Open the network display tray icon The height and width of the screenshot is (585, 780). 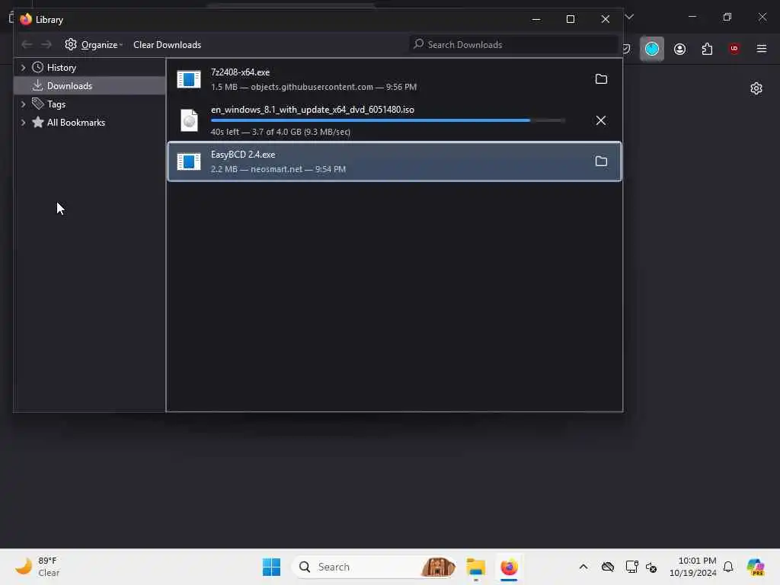click(x=631, y=567)
